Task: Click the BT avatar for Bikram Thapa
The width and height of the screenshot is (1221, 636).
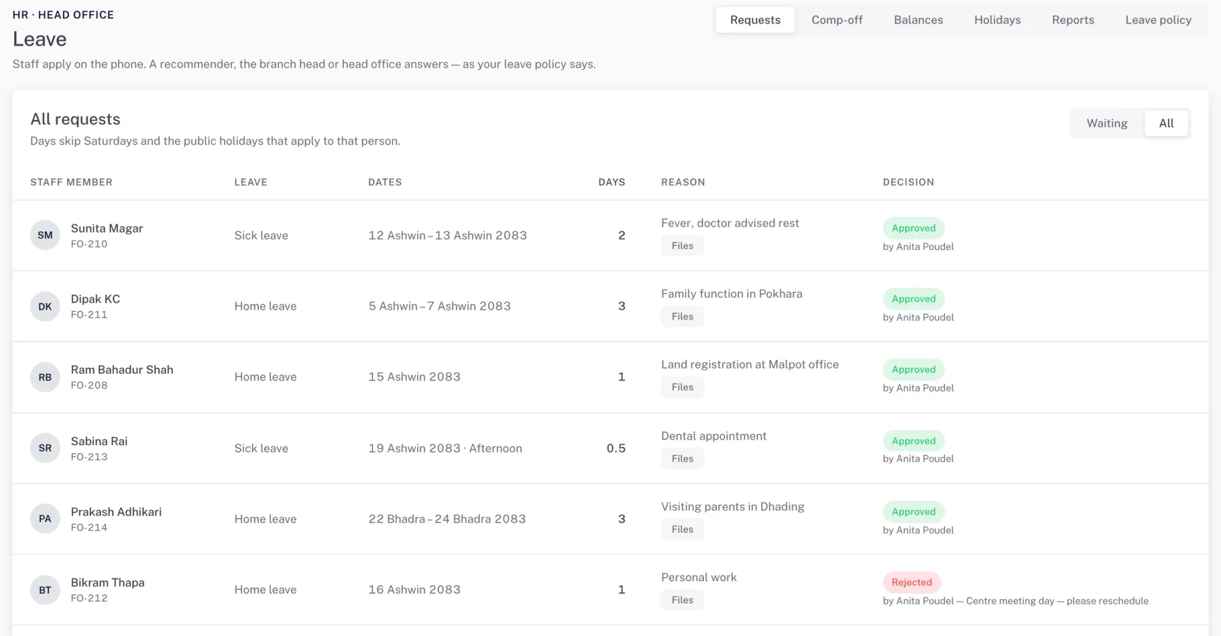Action: (x=45, y=590)
